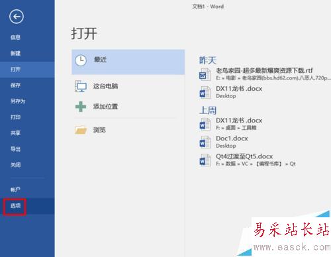331x257 pixels.
Task: Open DX11龙书.docx in 工具箱 folder
Action: 239,121
